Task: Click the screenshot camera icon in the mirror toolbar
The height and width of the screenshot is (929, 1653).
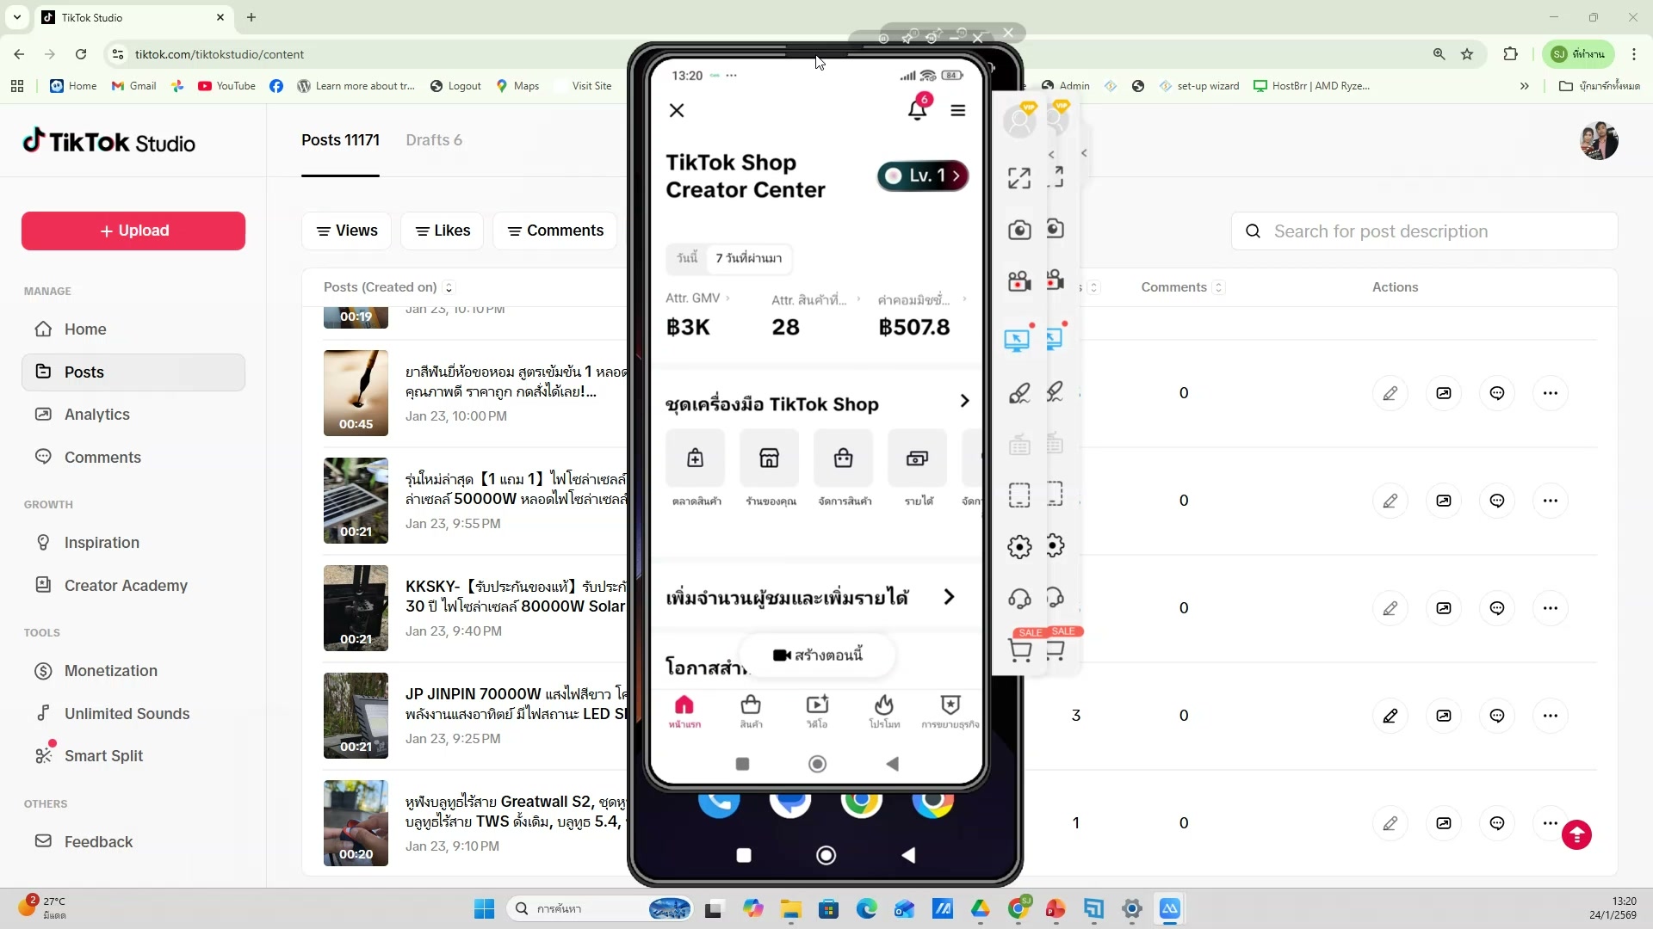Action: pos(1019,230)
